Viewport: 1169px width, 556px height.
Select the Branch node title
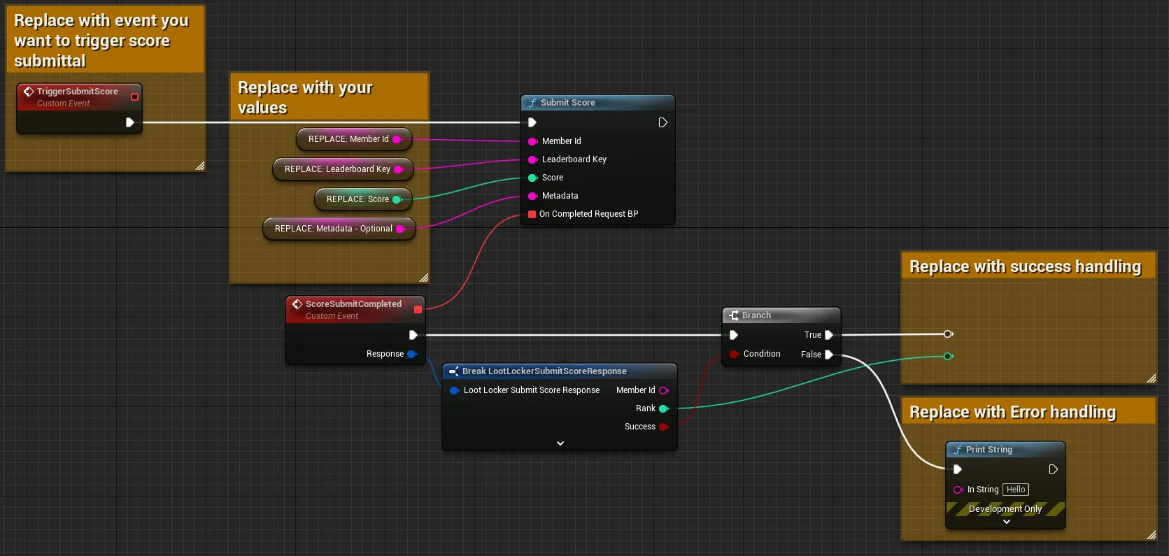pyautogui.click(x=756, y=315)
